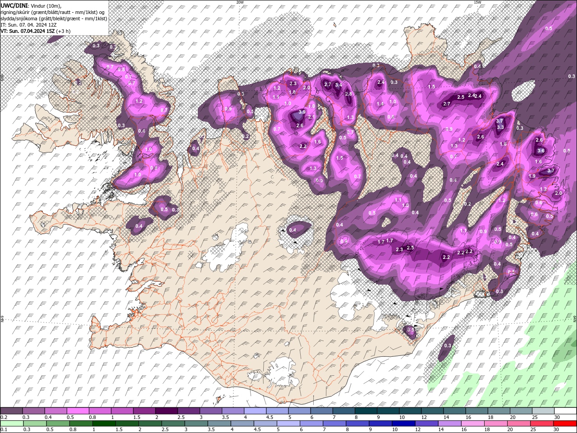The image size is (577, 433).
Task: Click the '3.6' snowfall value on the map
Action: coord(541,151)
